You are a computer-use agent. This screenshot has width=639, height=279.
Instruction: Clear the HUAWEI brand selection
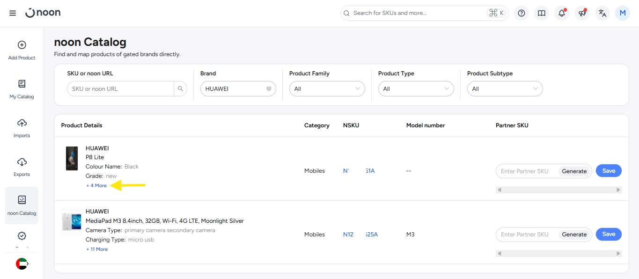coord(269,89)
